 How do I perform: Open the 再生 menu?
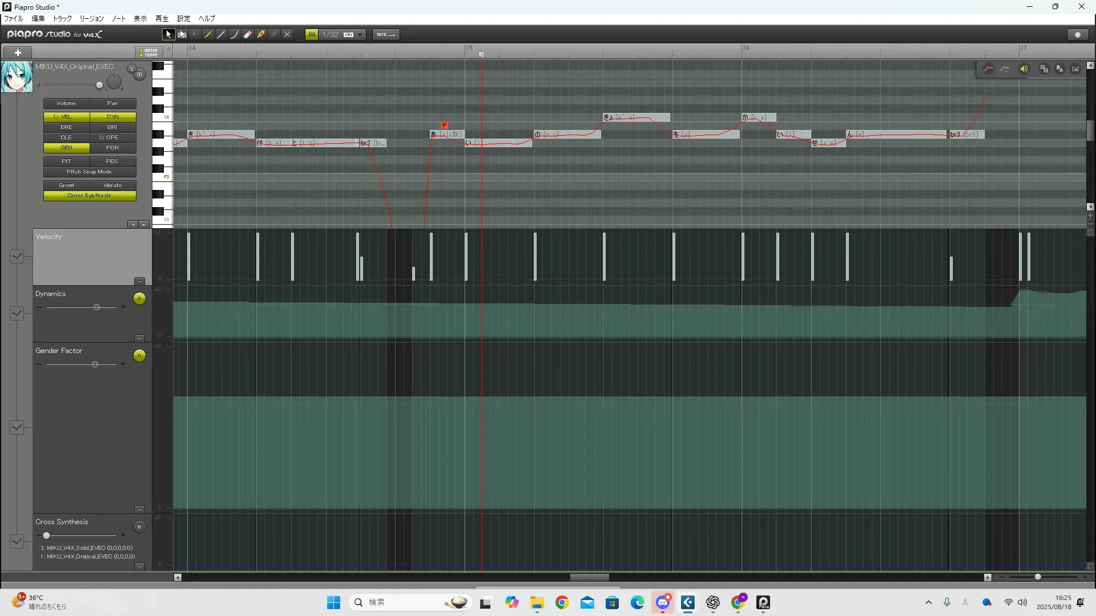[x=162, y=19]
